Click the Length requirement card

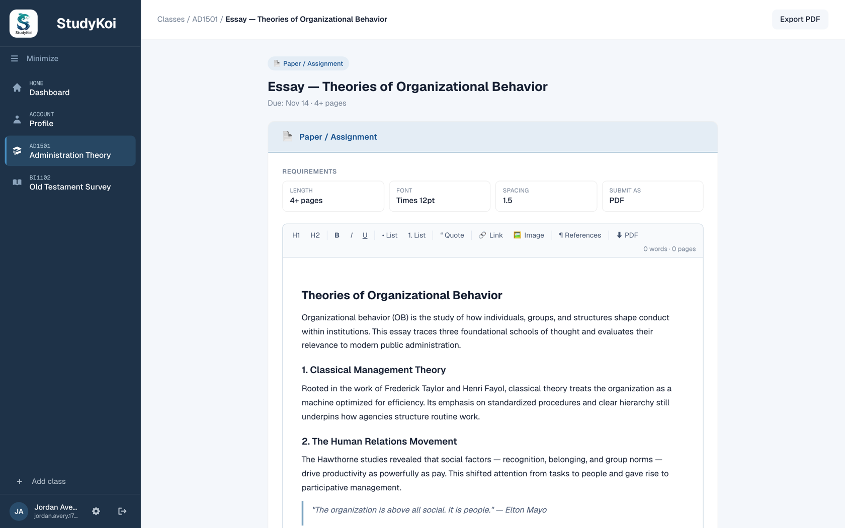tap(333, 196)
